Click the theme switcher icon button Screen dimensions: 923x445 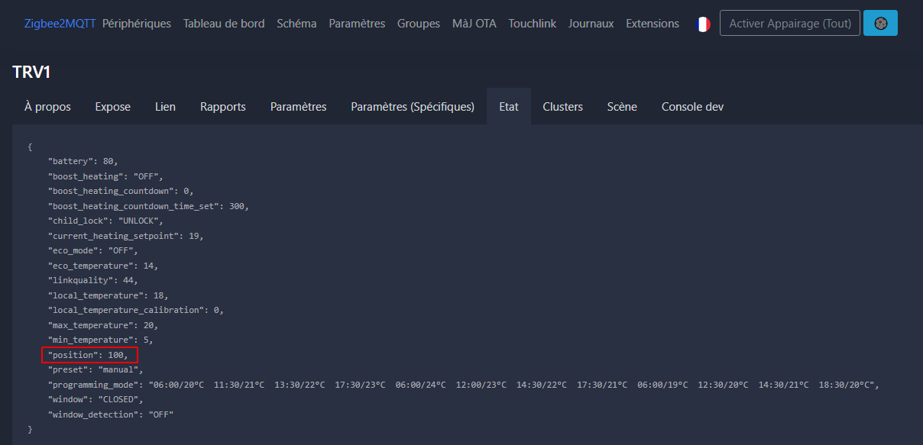pyautogui.click(x=880, y=24)
